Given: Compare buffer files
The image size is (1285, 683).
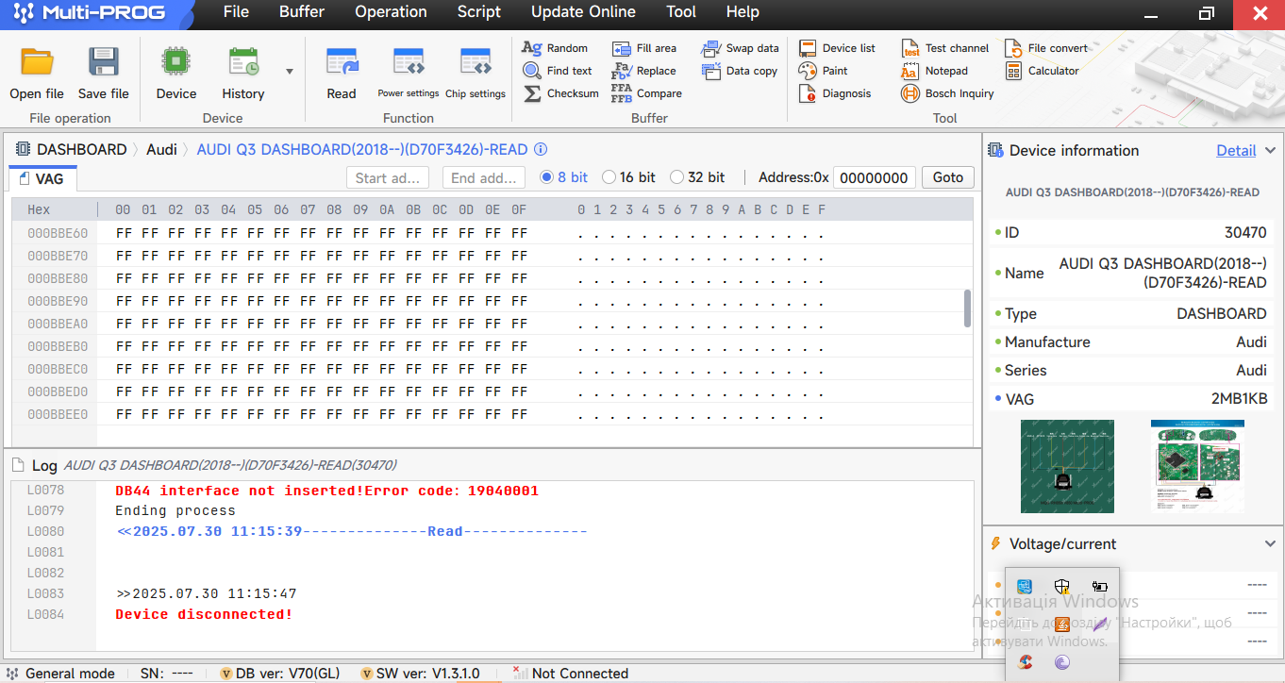Looking at the screenshot, I should tap(646, 93).
